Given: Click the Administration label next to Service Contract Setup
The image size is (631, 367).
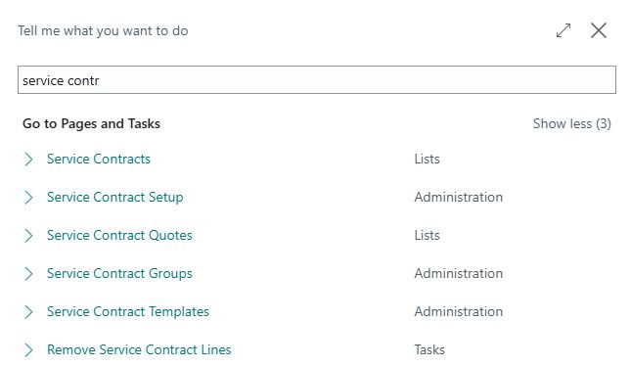Looking at the screenshot, I should (459, 197).
